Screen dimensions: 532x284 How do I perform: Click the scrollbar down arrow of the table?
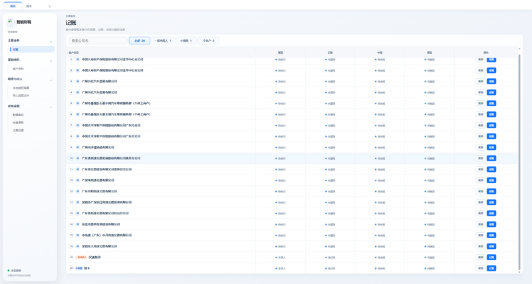coord(519,272)
